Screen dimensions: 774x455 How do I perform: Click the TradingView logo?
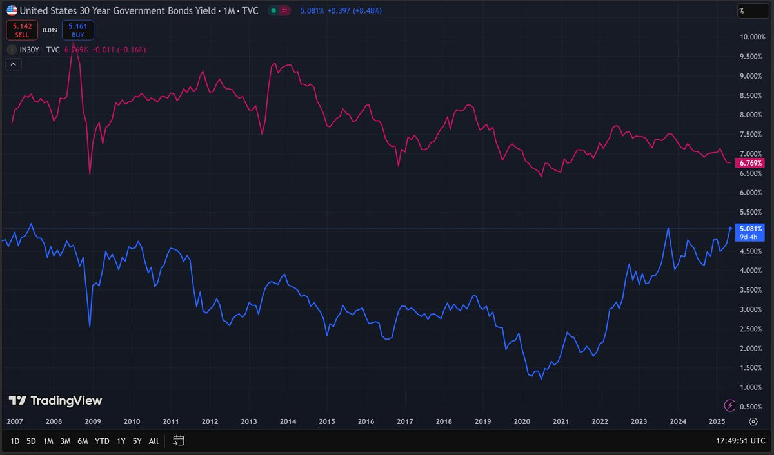(x=55, y=400)
